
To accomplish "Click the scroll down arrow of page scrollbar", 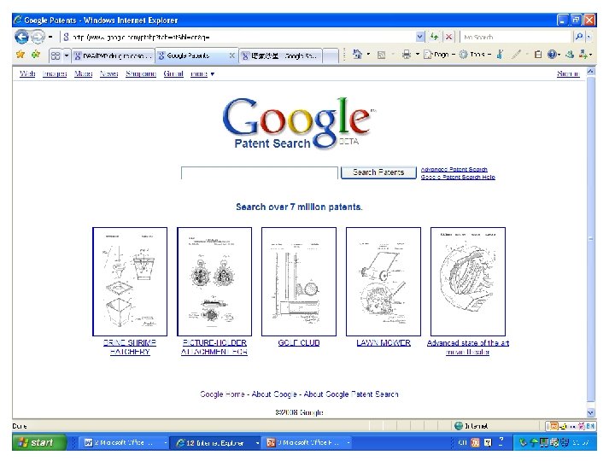I will (x=591, y=412).
